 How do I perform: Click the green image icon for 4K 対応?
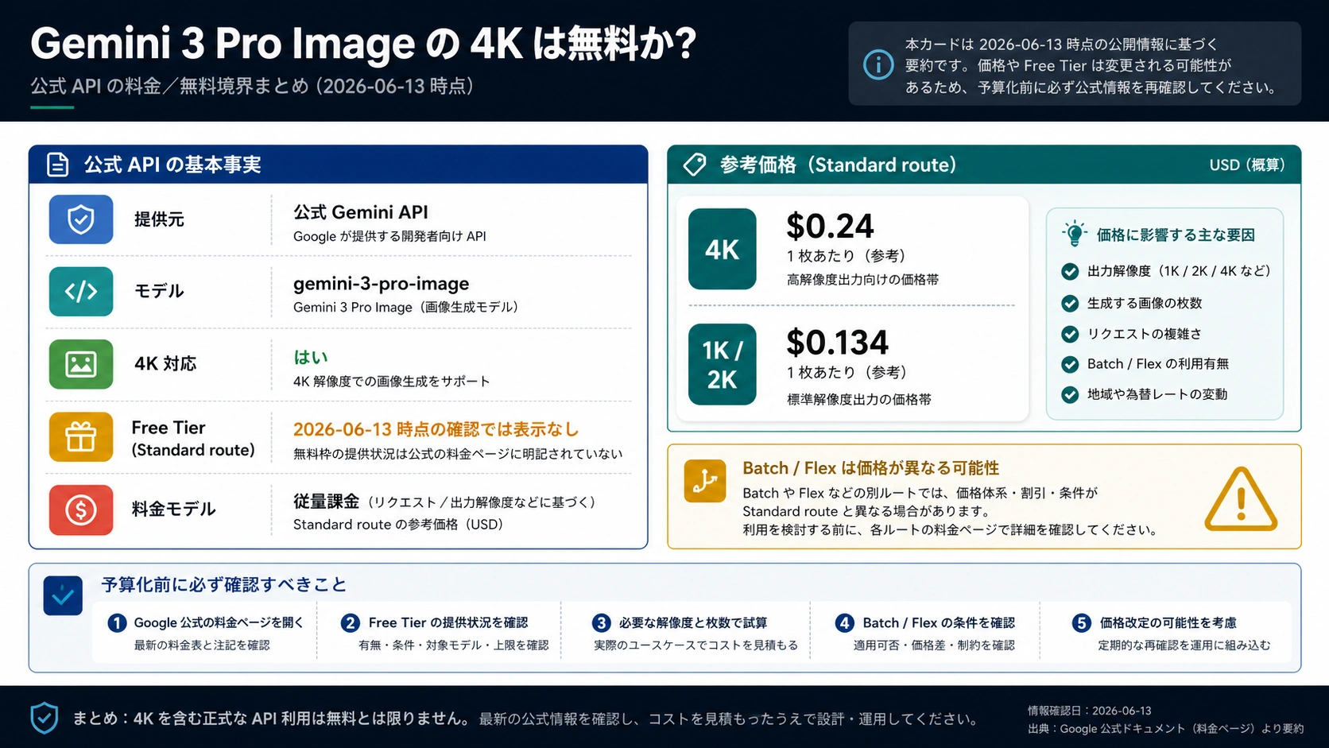[x=81, y=364]
